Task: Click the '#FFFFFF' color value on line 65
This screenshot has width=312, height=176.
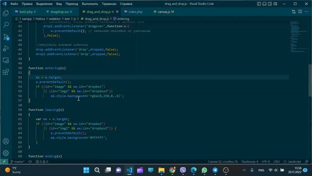Action: [97, 138]
